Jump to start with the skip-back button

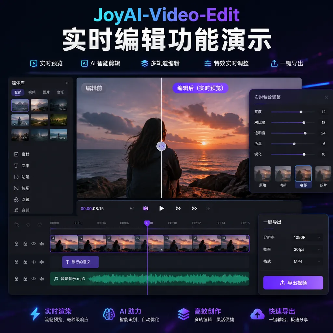pos(132,208)
